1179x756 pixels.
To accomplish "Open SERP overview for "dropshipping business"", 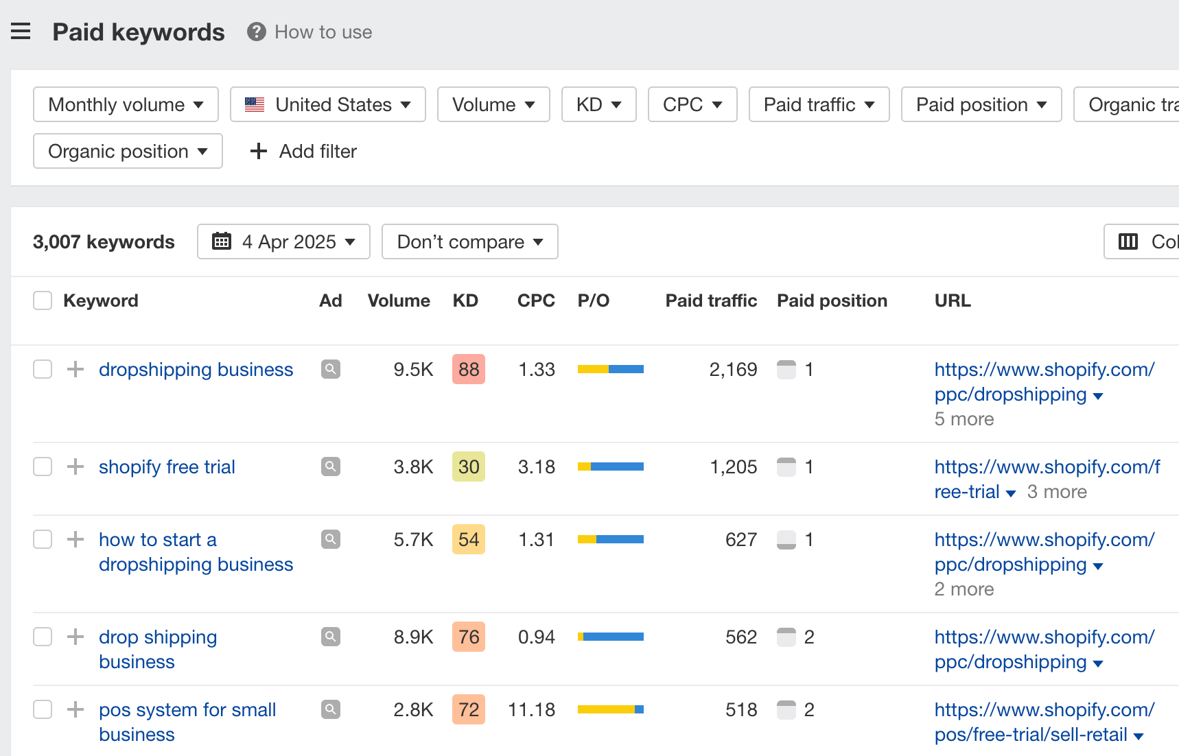I will [x=330, y=369].
